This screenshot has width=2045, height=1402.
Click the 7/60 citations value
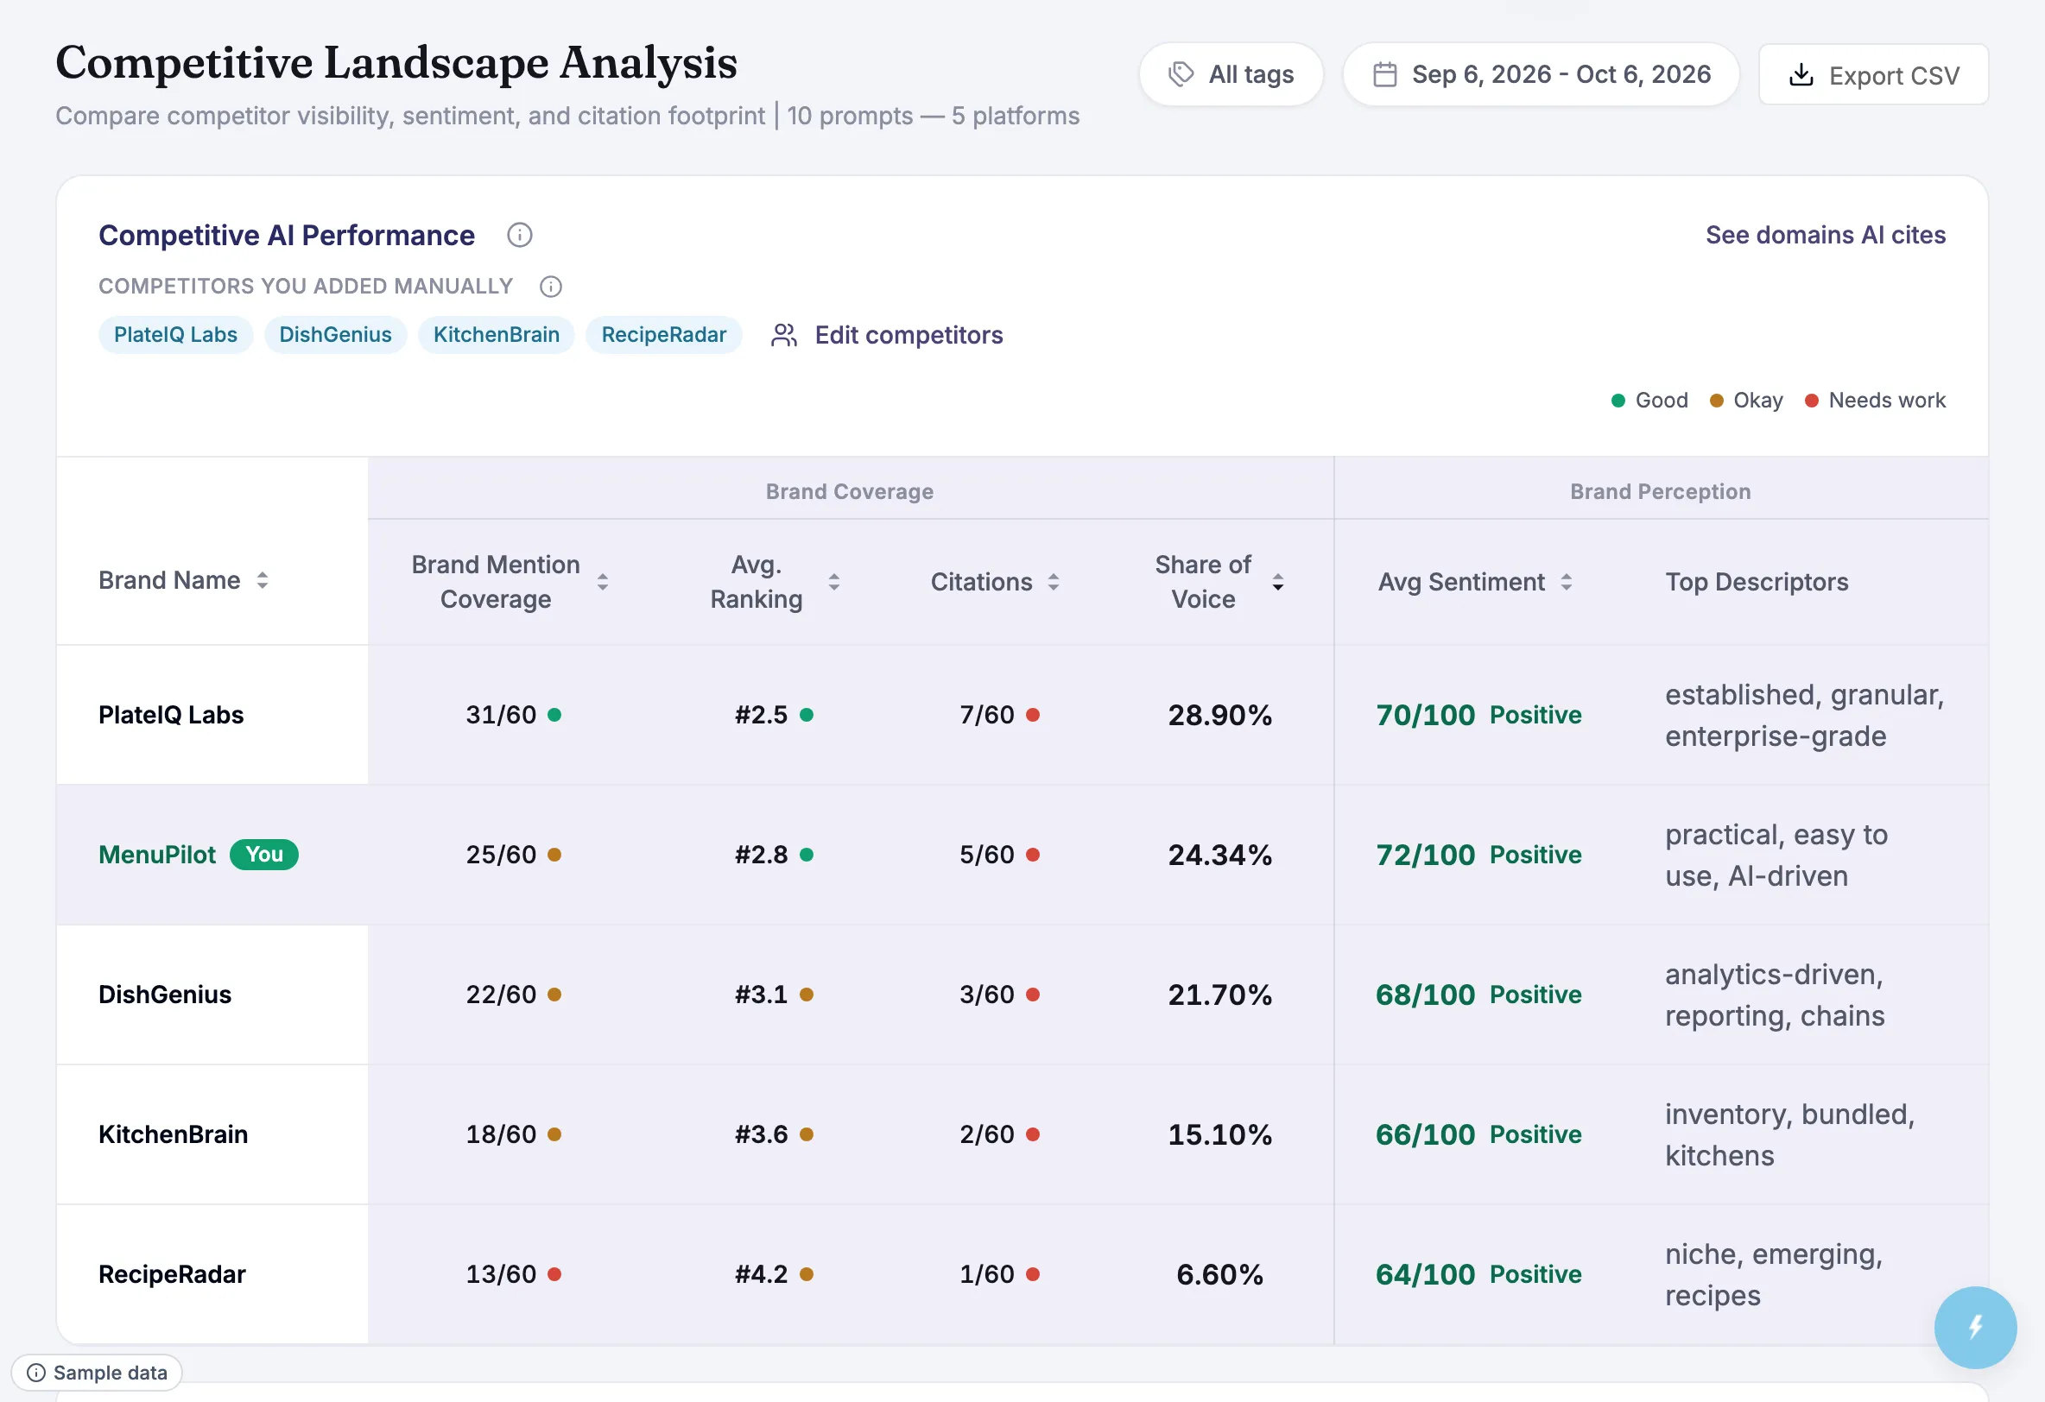pos(986,714)
